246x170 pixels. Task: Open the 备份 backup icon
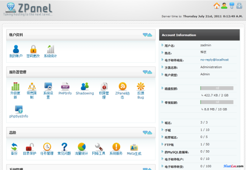coord(14,147)
